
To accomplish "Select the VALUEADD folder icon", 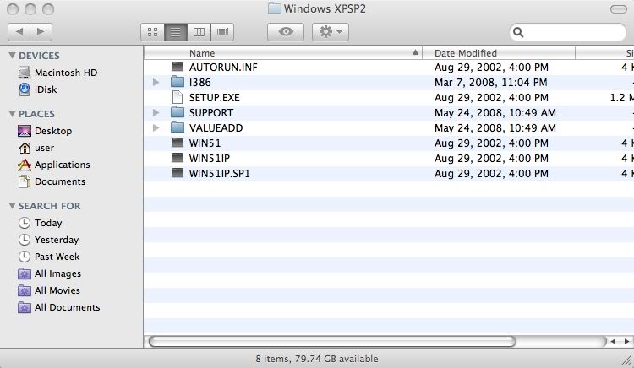I will [178, 127].
